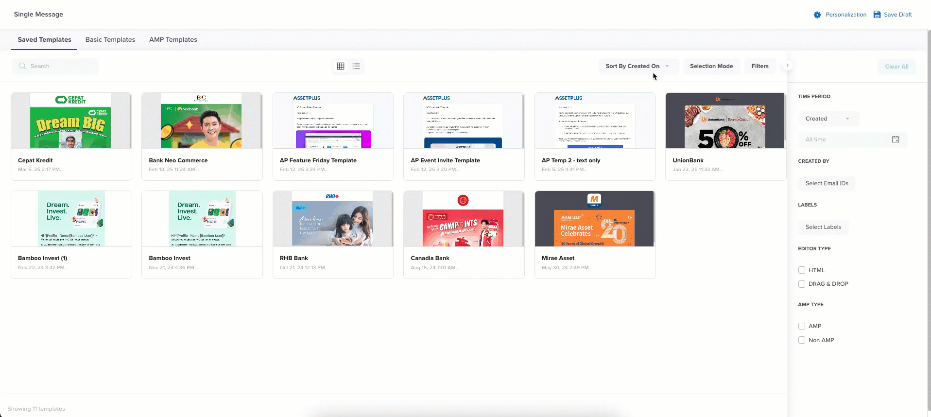Select the Mirae Asset template thumbnail
The image size is (931, 417).
pyautogui.click(x=595, y=219)
